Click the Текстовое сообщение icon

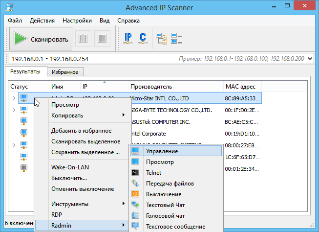tap(135, 226)
